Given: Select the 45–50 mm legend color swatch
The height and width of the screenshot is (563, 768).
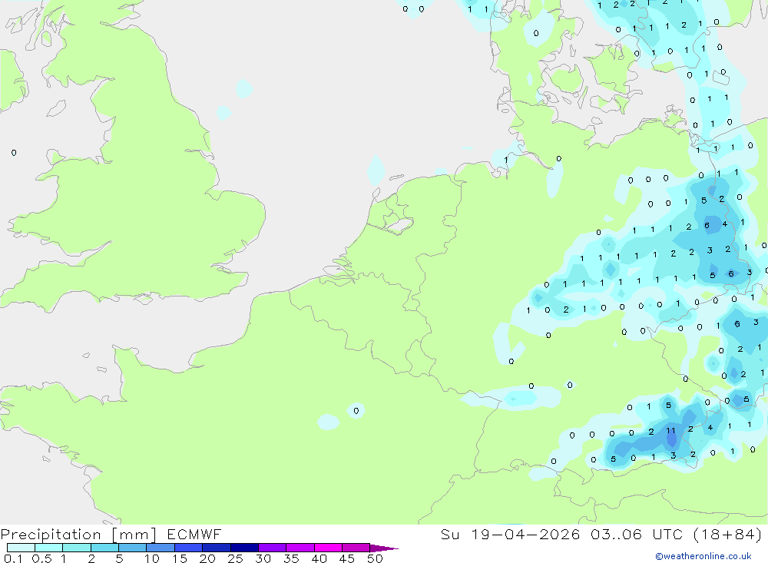Looking at the screenshot, I should click(356, 548).
